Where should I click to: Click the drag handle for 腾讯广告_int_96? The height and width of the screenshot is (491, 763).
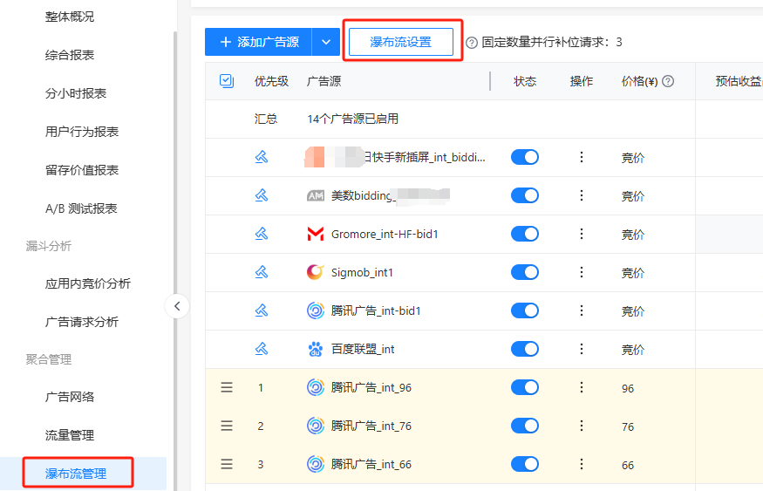click(x=227, y=387)
